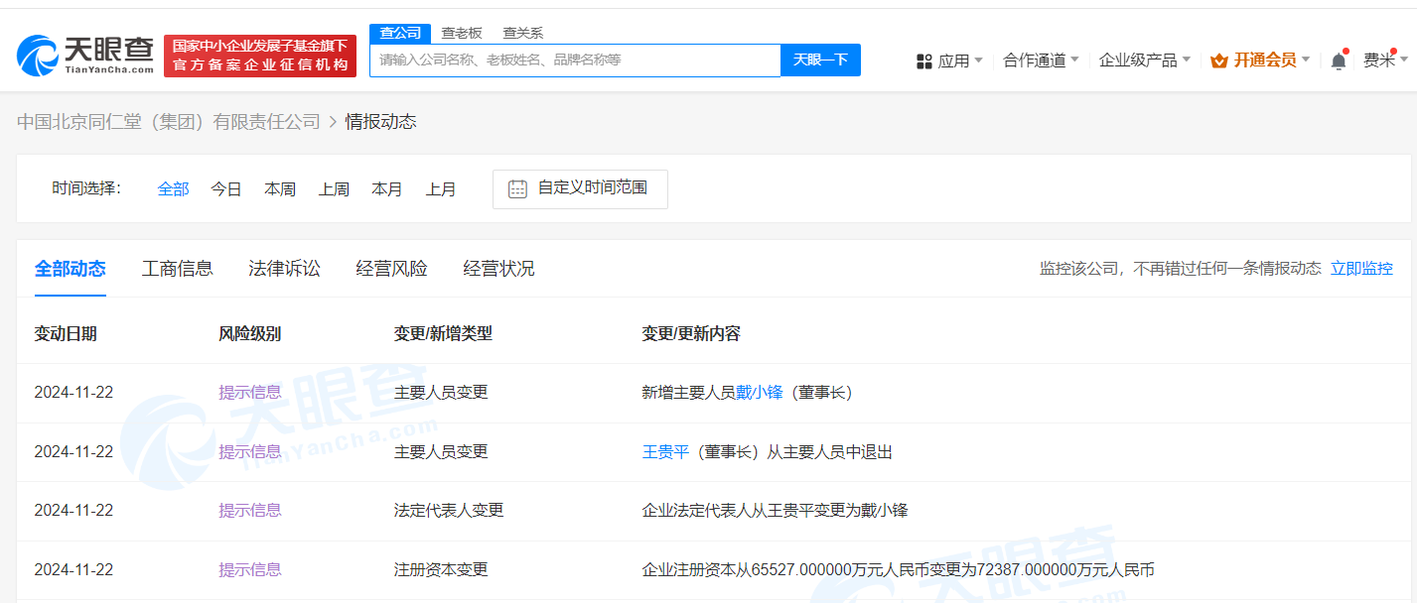Screen dimensions: 1417x603
Task: Open the 戴小锋 person link
Action: coord(760,393)
